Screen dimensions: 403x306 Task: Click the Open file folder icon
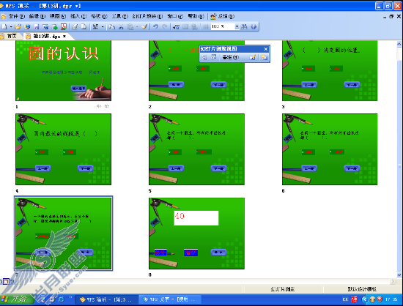click(18, 26)
